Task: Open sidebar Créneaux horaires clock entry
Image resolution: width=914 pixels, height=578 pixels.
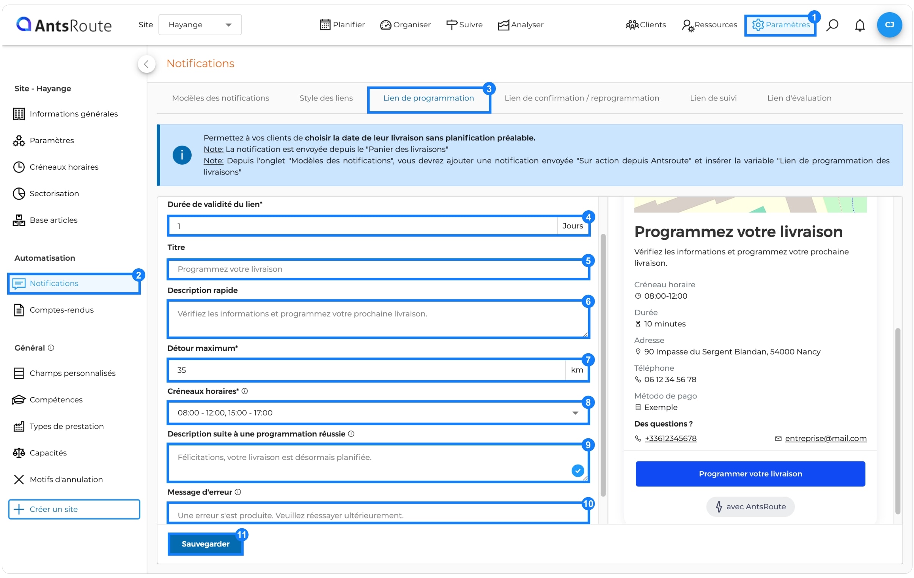Action: click(x=55, y=167)
